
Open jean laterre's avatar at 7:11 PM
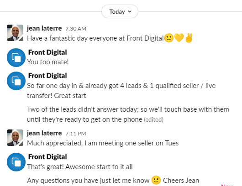coord(15,138)
